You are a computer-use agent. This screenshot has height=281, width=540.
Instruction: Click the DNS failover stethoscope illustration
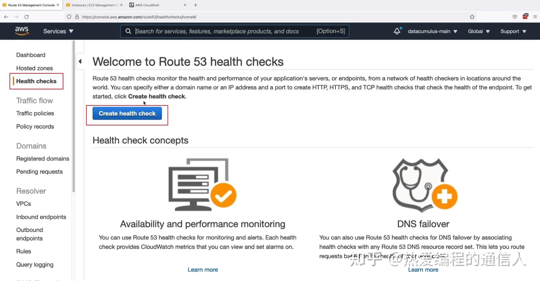(425, 185)
